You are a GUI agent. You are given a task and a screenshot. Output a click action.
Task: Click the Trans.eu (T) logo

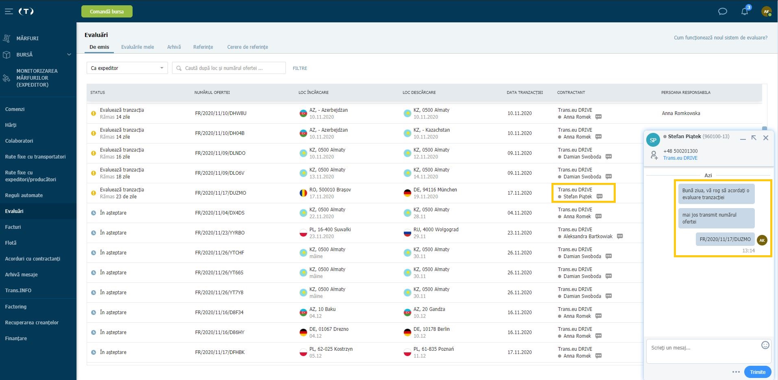point(26,11)
